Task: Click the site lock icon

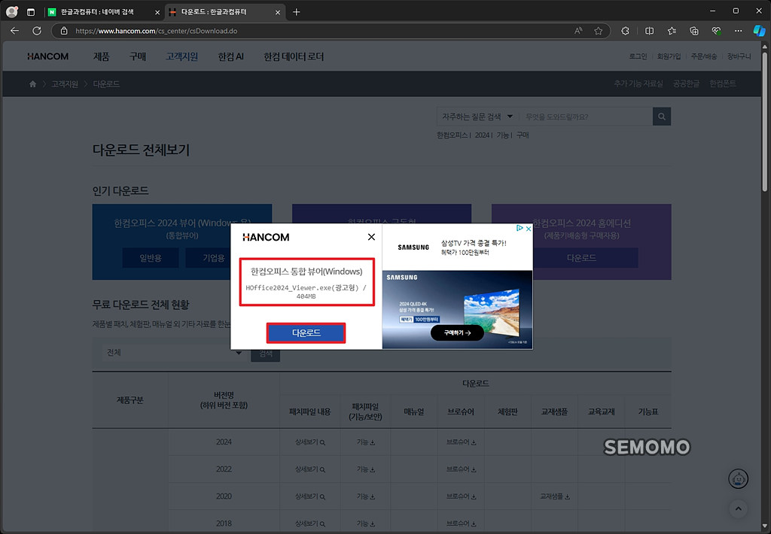Action: 64,31
